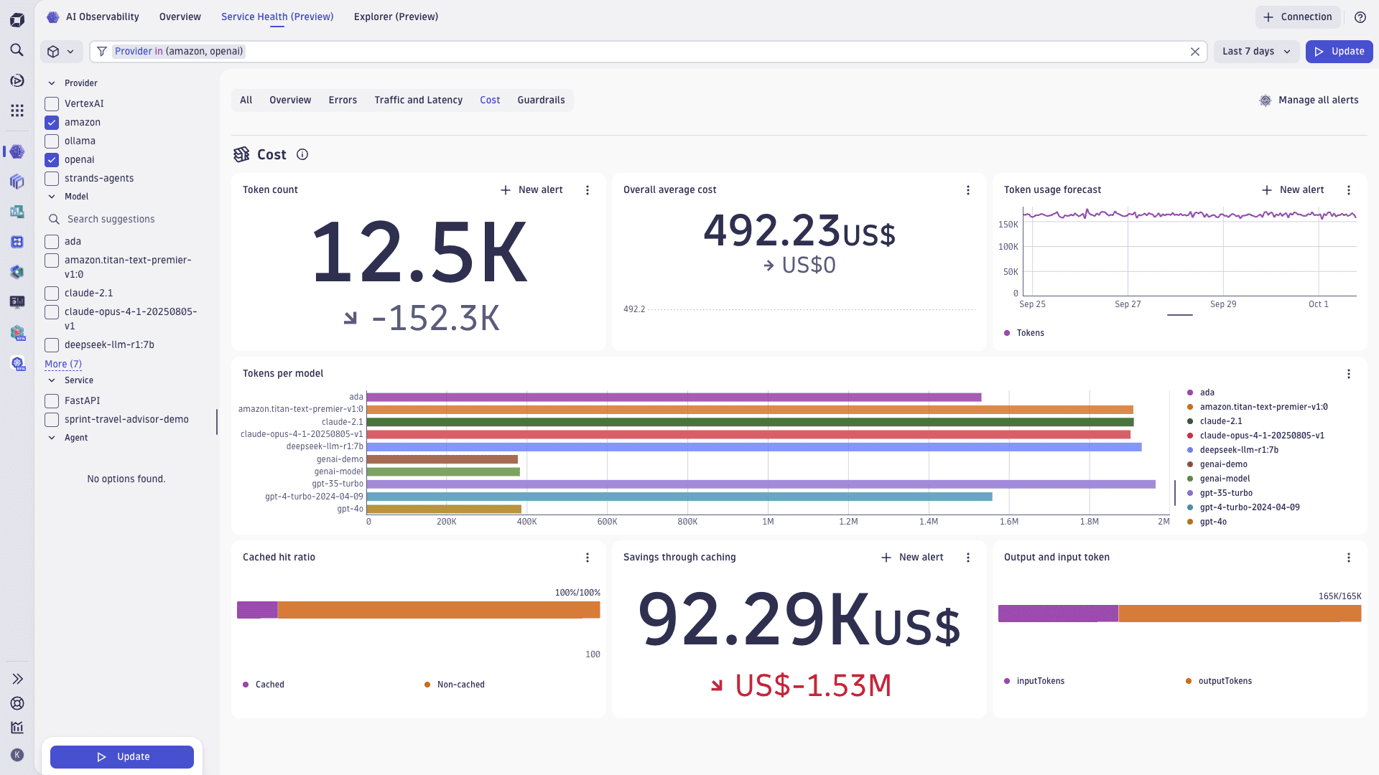Open the search magnifier in the left rail
The image size is (1379, 775).
[17, 50]
